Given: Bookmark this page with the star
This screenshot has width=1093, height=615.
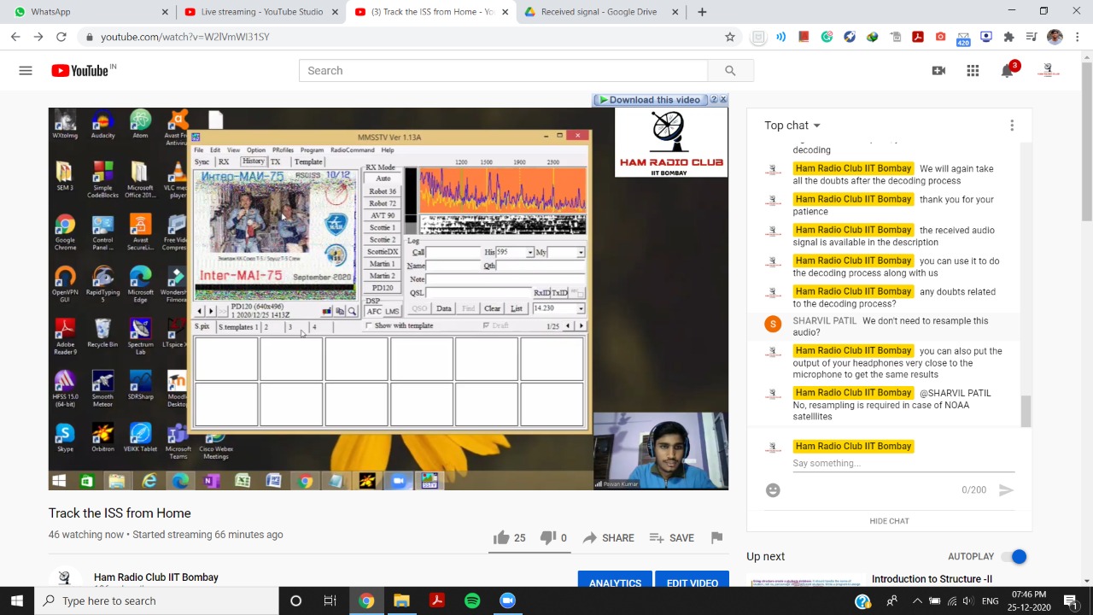Looking at the screenshot, I should click(x=730, y=37).
